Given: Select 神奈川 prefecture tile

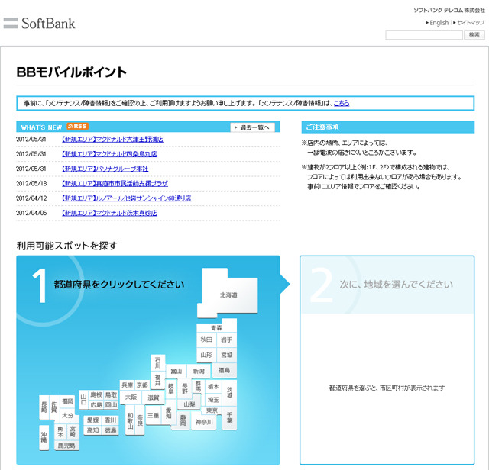Looking at the screenshot, I should point(204,422).
